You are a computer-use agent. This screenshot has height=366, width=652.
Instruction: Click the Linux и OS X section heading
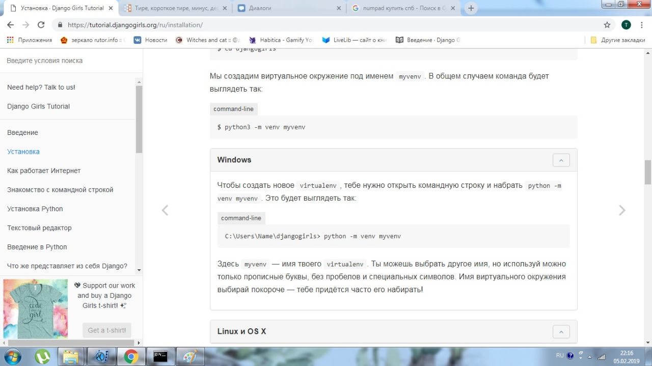(241, 331)
